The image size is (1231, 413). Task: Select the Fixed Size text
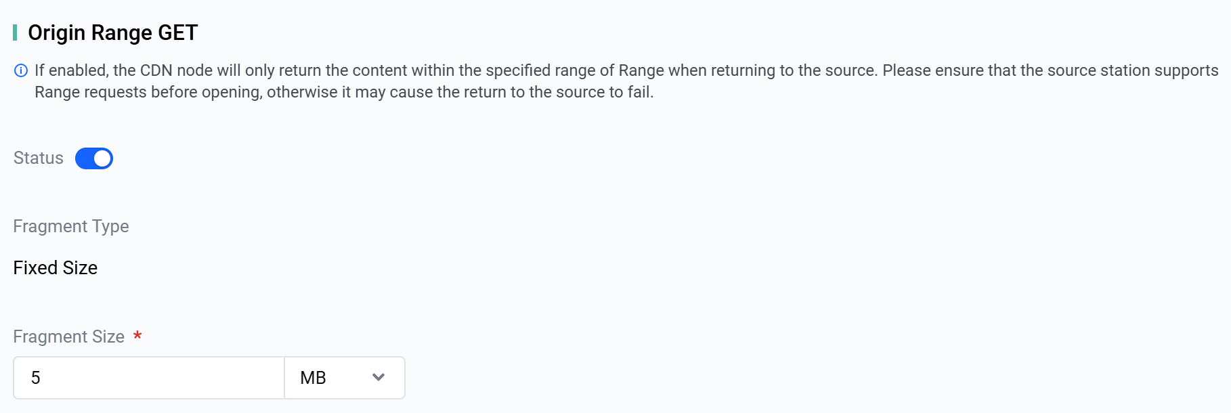pos(56,268)
